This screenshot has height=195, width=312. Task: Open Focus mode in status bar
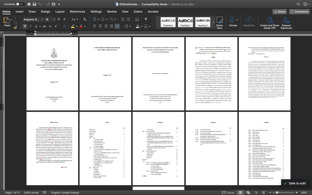click(x=228, y=192)
